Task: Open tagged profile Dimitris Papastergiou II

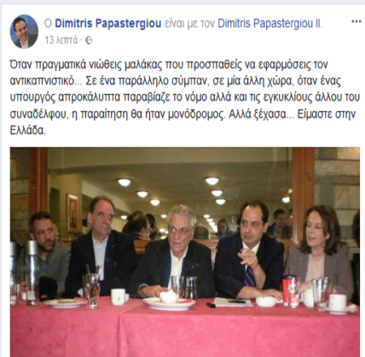Action: (x=270, y=24)
